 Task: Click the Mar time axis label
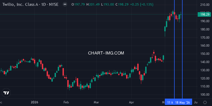96,102
